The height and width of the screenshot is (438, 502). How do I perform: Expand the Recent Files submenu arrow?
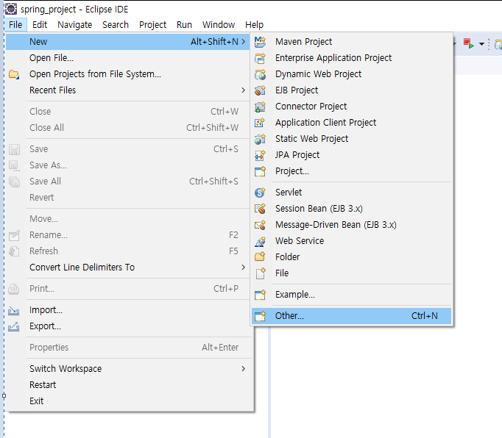[244, 90]
